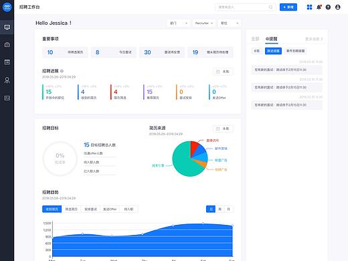Image resolution: width=348 pixels, height=261 pixels.
Task: Click the help question mark icon
Action: coord(328,7)
